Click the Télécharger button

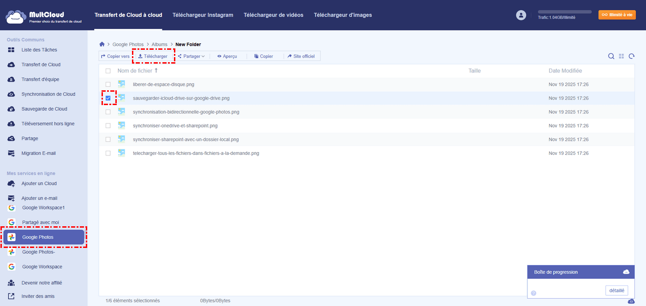click(x=153, y=56)
